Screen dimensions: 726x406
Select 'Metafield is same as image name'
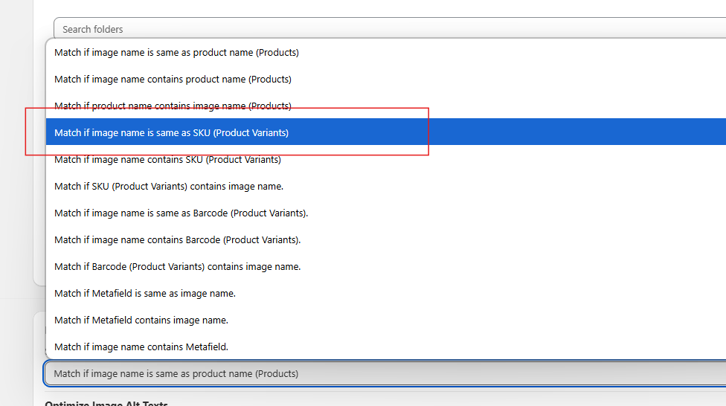tap(145, 294)
